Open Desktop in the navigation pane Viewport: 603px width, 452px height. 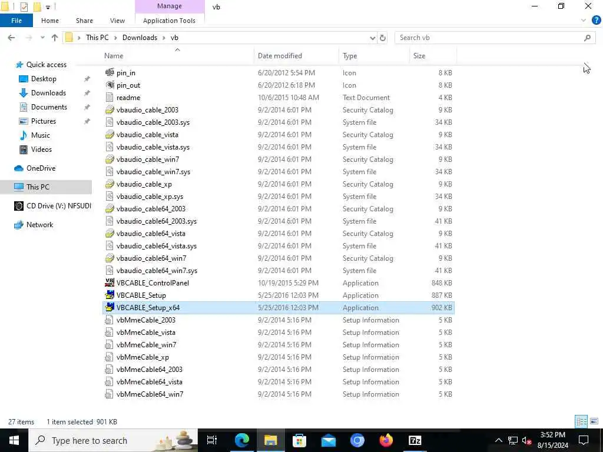point(44,79)
